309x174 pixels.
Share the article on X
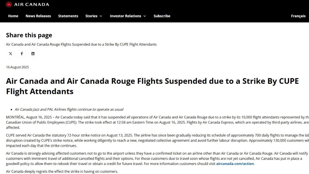11,54
